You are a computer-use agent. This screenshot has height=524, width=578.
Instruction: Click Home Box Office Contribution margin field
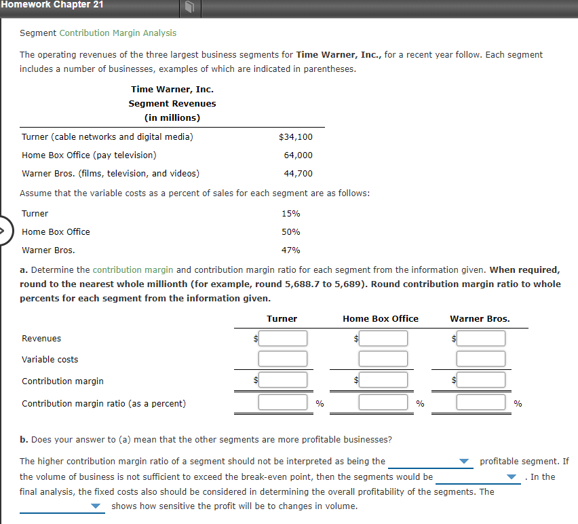pos(383,380)
